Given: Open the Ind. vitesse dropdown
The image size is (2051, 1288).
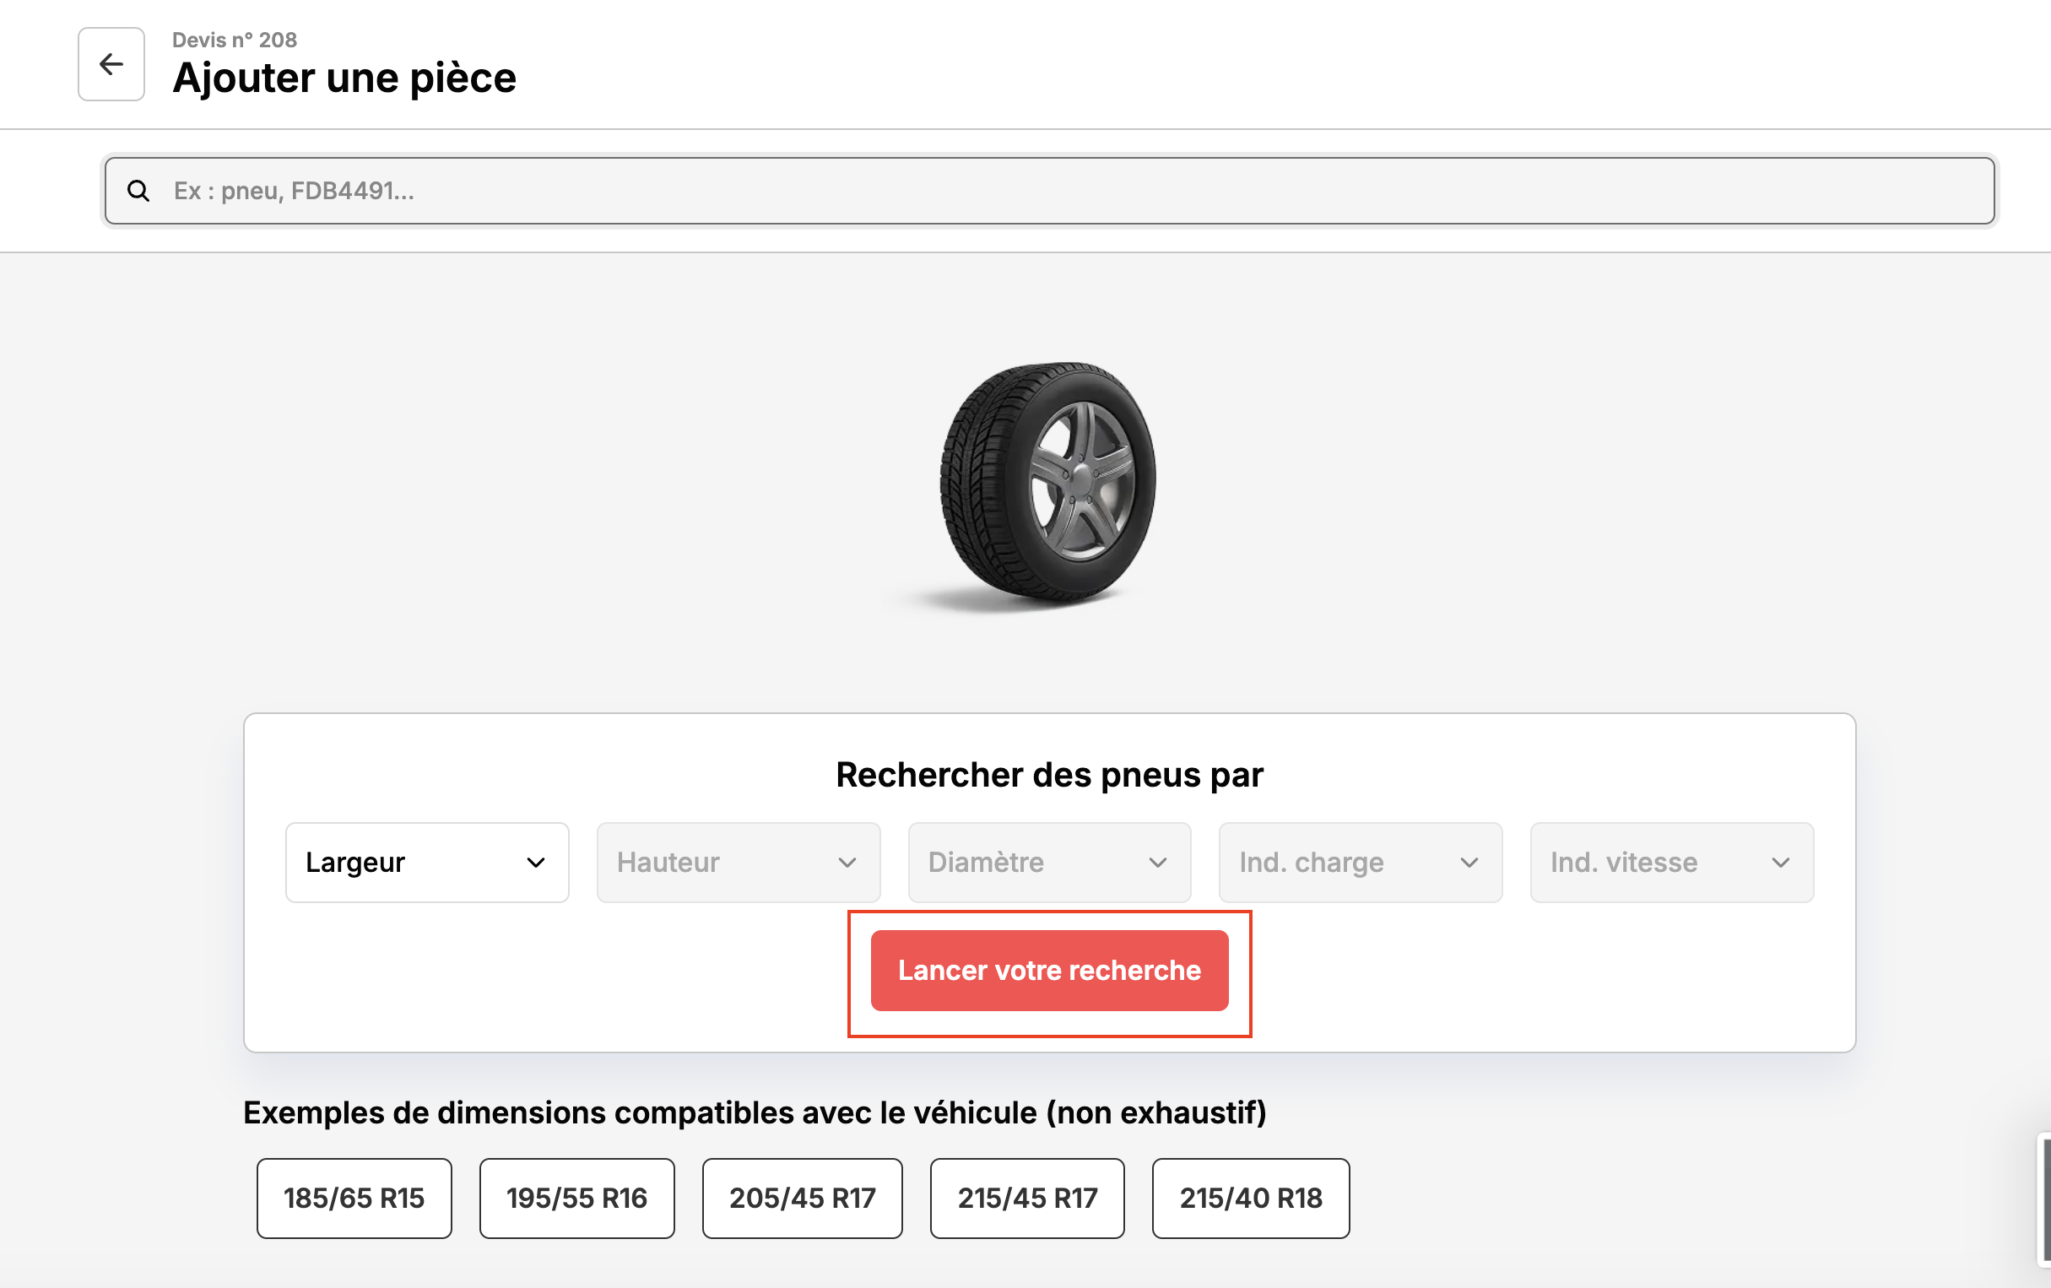Looking at the screenshot, I should [x=1672, y=862].
